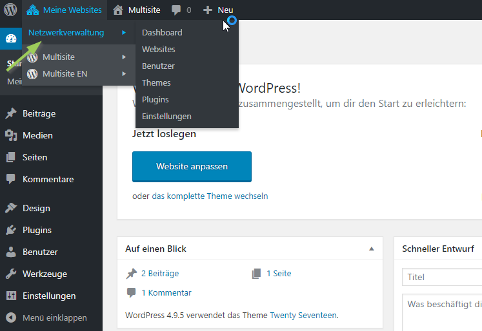The height and width of the screenshot is (331, 482).
Task: Open the Twenty Seventeen theme link
Action: point(303,315)
